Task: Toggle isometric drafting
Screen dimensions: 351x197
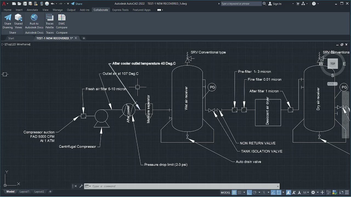Action: [x=264, y=193]
